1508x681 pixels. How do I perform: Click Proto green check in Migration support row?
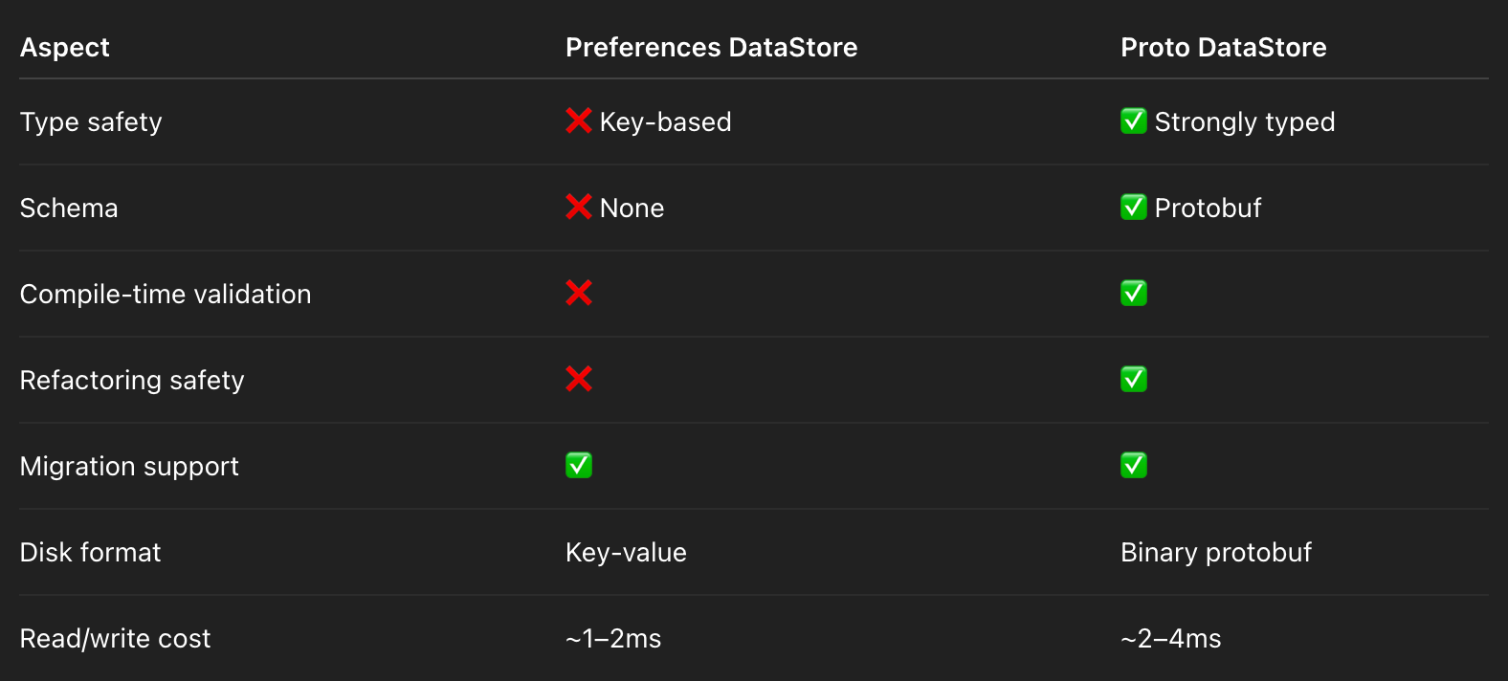(1134, 466)
